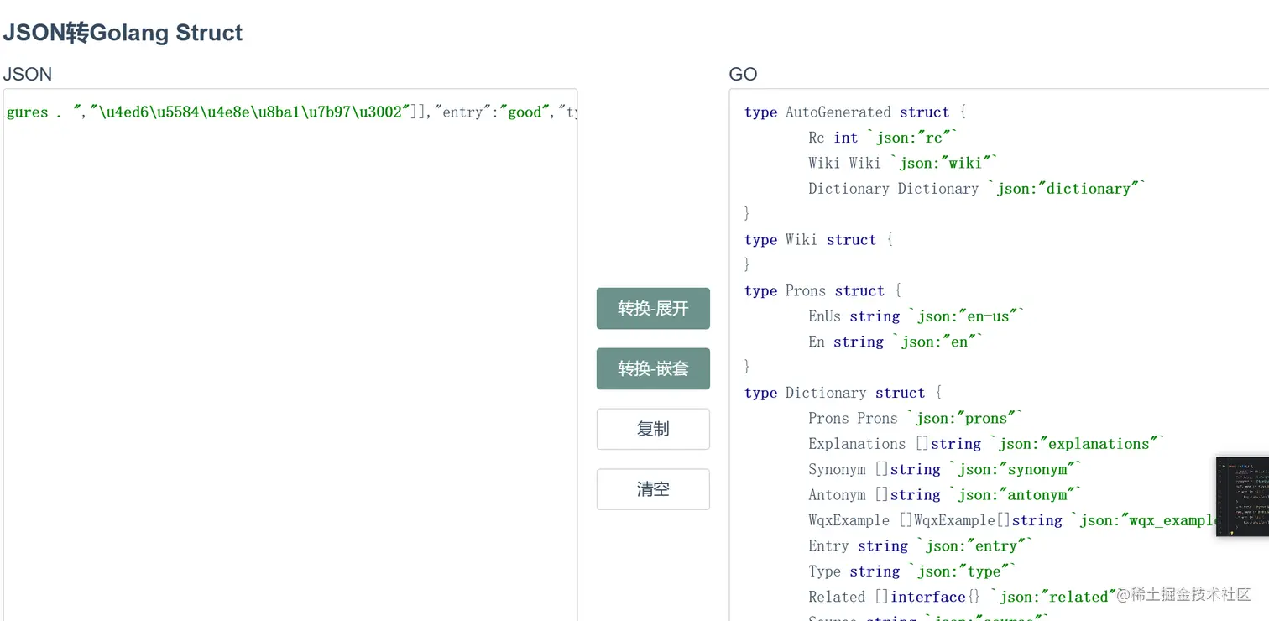The height and width of the screenshot is (621, 1269).
Task: Click the Dictionary Dictionary field line
Action: [x=977, y=189]
